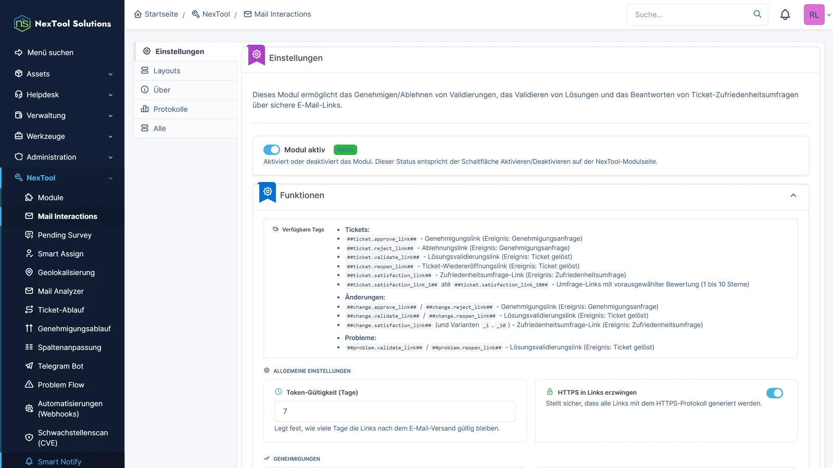
Task: Click the NexTool Solutions logo
Action: [62, 23]
